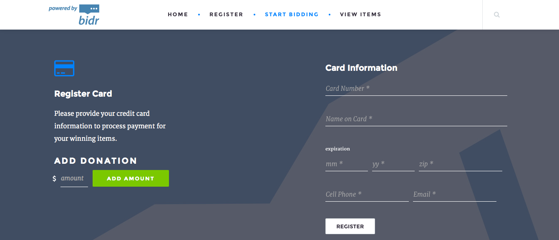Click the white Register button
The width and height of the screenshot is (559, 240).
[x=350, y=226]
